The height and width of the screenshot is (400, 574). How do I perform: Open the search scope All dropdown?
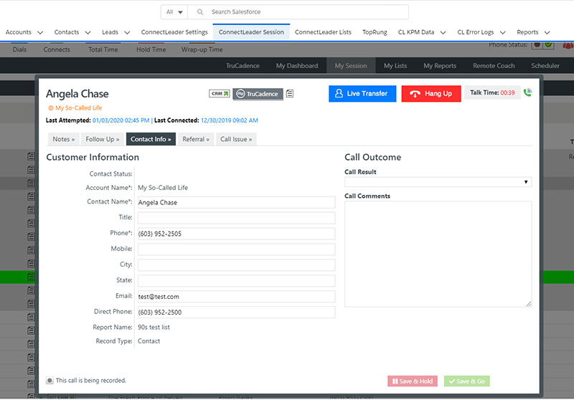(x=174, y=12)
